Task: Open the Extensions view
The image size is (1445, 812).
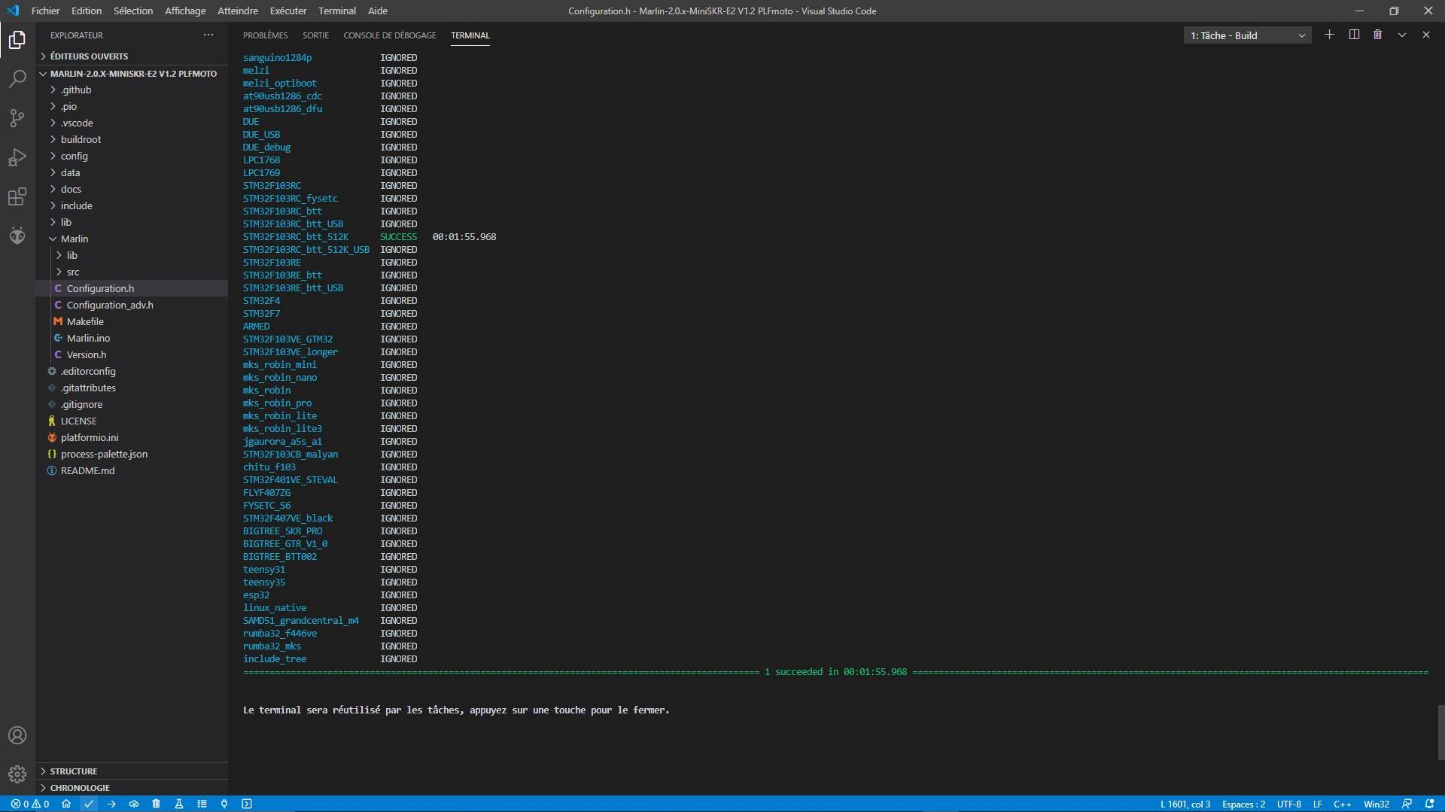Action: click(17, 197)
